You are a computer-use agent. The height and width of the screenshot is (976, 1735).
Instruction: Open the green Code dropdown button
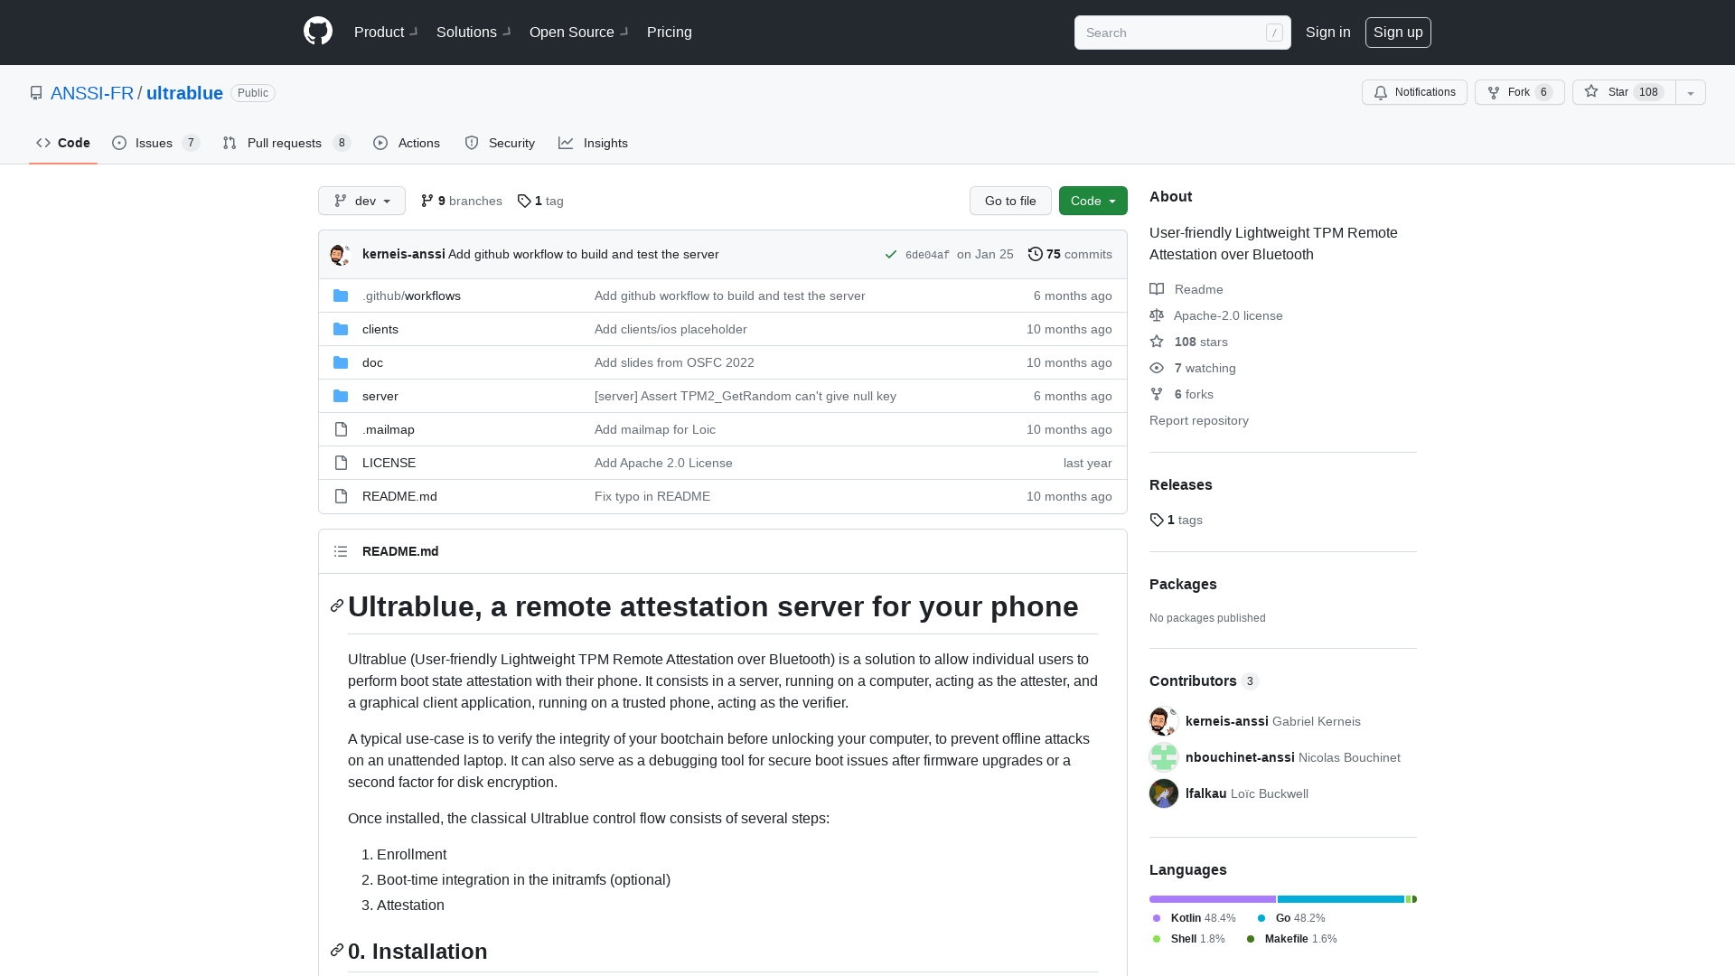[x=1093, y=201]
